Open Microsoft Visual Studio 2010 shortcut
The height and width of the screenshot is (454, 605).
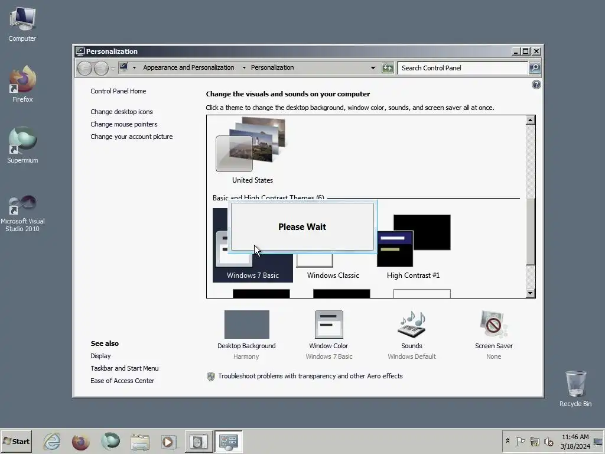click(22, 213)
